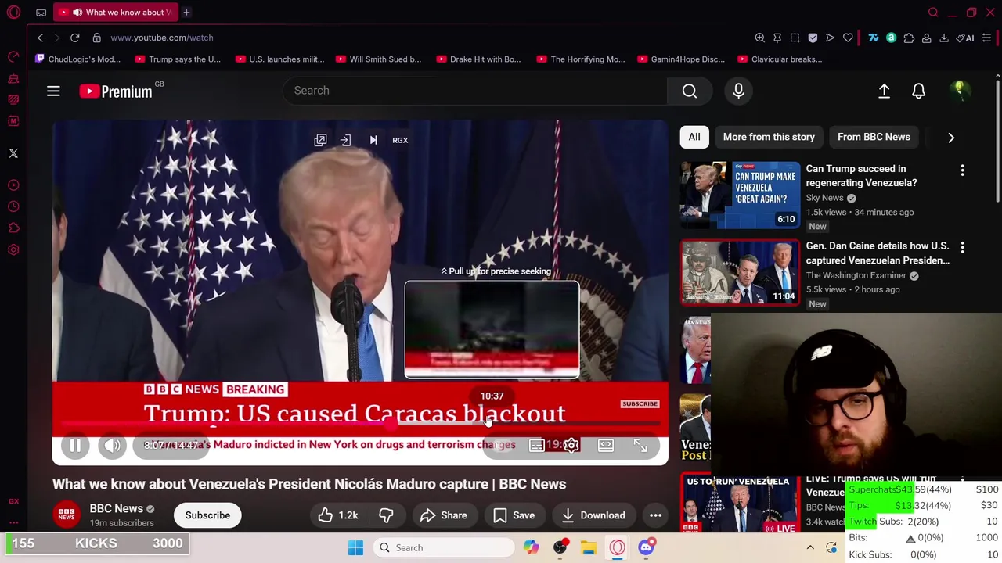Mute the video with the speaker icon
Image resolution: width=1002 pixels, height=563 pixels.
coord(113,446)
